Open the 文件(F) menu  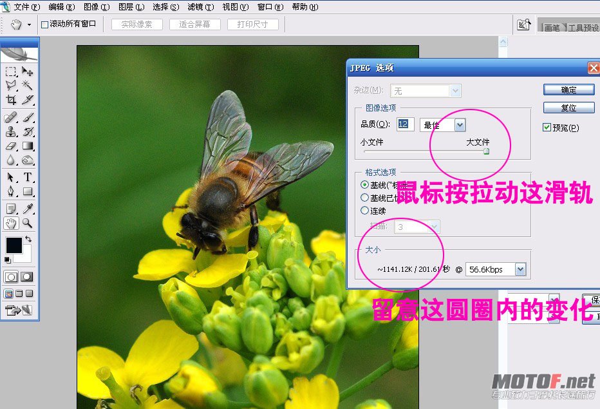[27, 7]
